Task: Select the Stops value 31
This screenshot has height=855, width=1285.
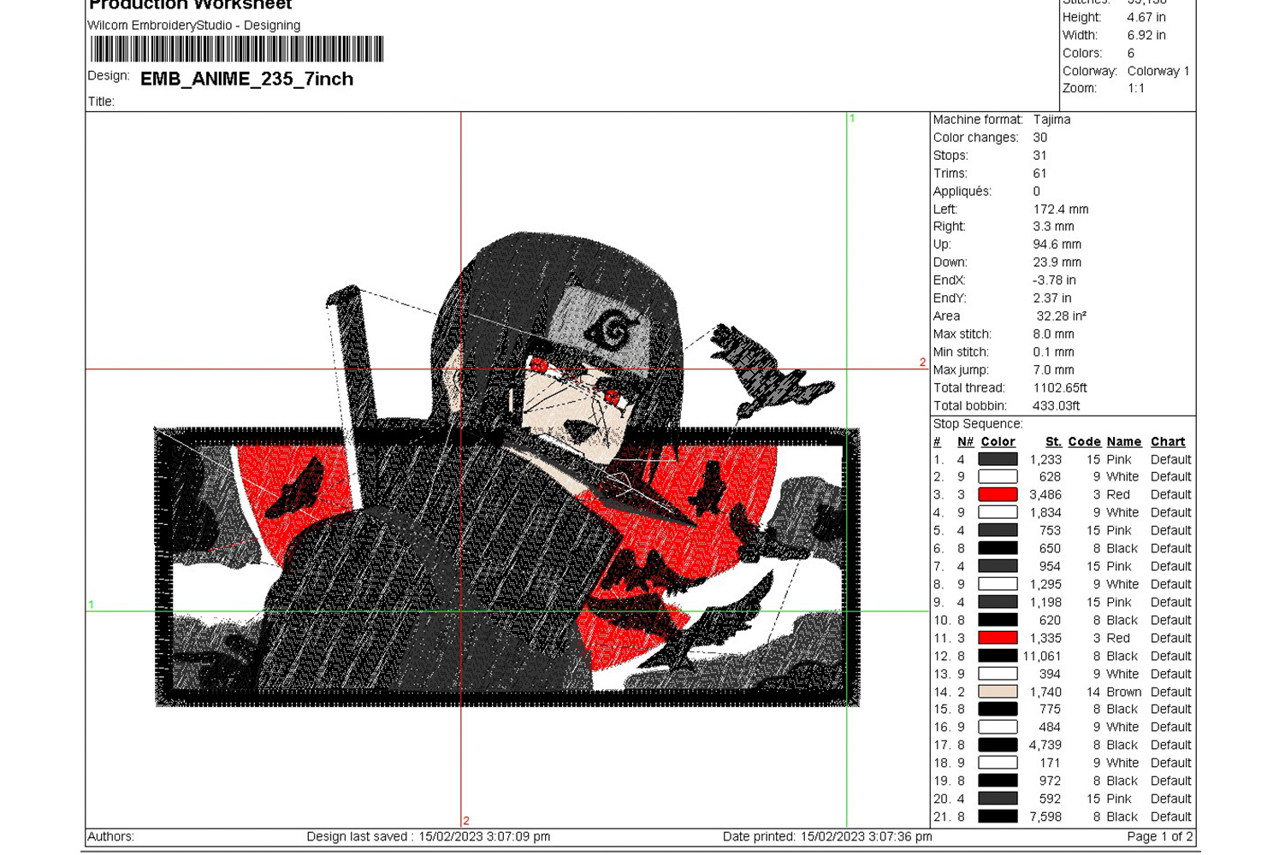Action: [1039, 156]
